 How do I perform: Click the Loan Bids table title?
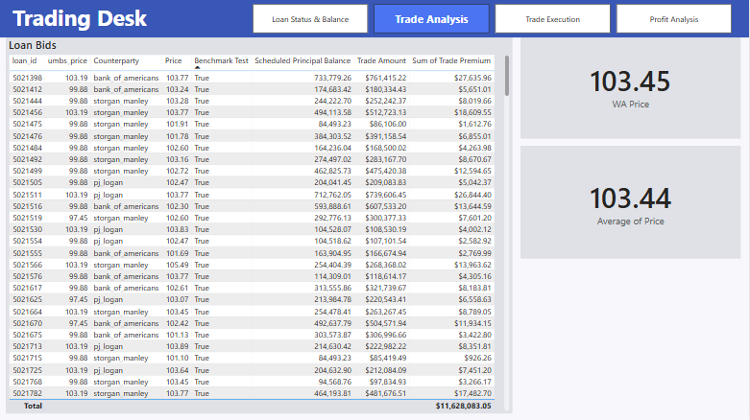tap(33, 45)
